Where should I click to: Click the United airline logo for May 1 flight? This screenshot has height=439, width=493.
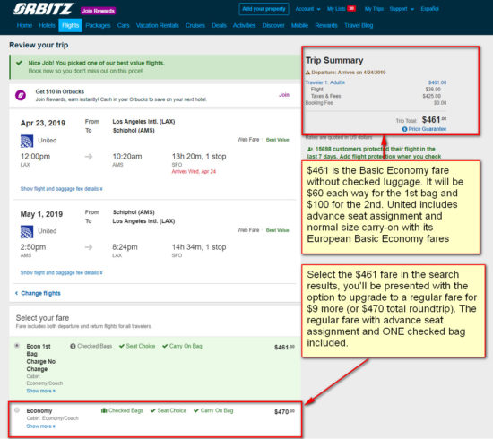[27, 232]
